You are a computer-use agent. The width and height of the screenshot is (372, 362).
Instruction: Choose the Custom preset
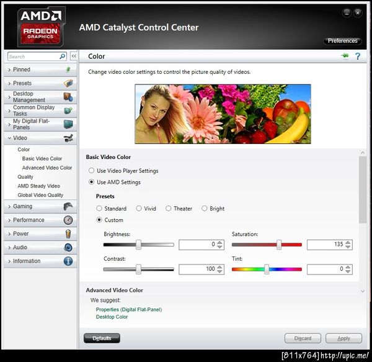(x=99, y=220)
